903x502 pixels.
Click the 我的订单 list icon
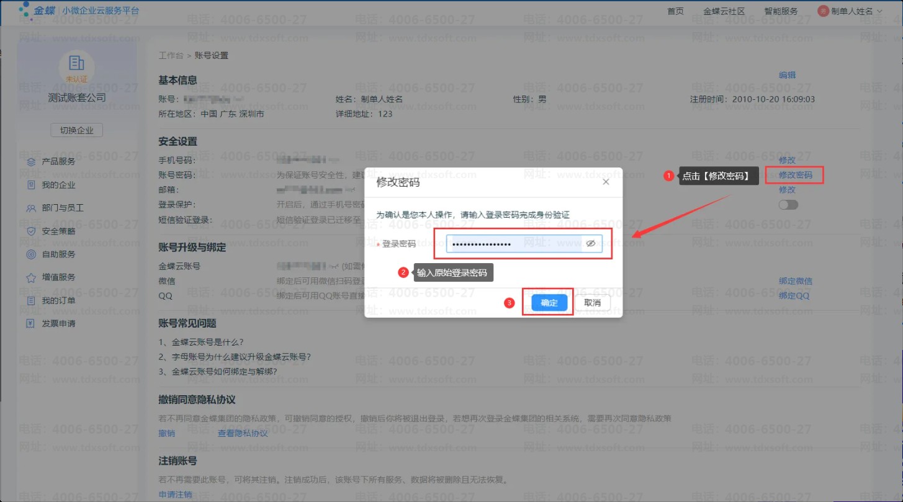coord(31,301)
